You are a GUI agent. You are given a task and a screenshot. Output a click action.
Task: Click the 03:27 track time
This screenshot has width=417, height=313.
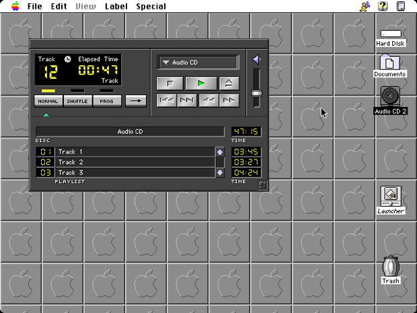pyautogui.click(x=246, y=162)
